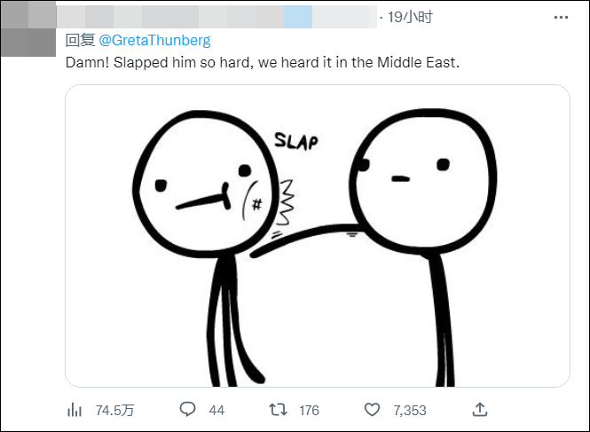The image size is (590, 432).
Task: Click the SLAP text in the cartoon
Action: (x=295, y=141)
